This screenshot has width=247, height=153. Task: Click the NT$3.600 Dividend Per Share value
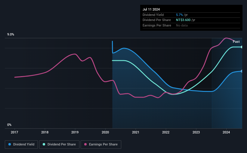[183, 20]
